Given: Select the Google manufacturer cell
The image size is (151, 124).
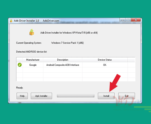Looking at the screenshot, I should (x=33, y=65).
